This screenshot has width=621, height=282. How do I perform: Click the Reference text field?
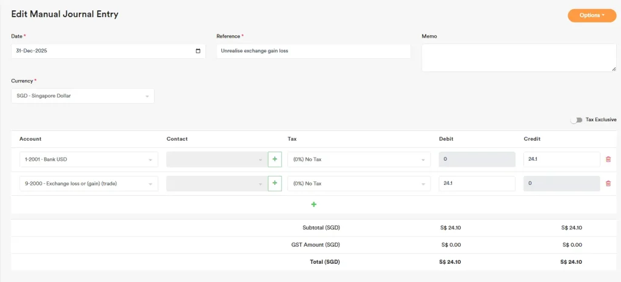tap(313, 51)
